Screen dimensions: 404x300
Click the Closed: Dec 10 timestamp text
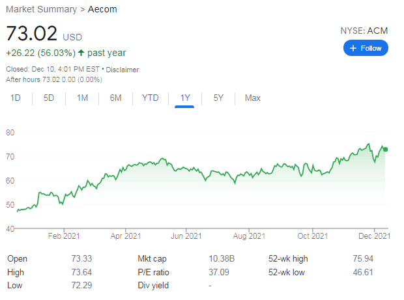coord(53,69)
